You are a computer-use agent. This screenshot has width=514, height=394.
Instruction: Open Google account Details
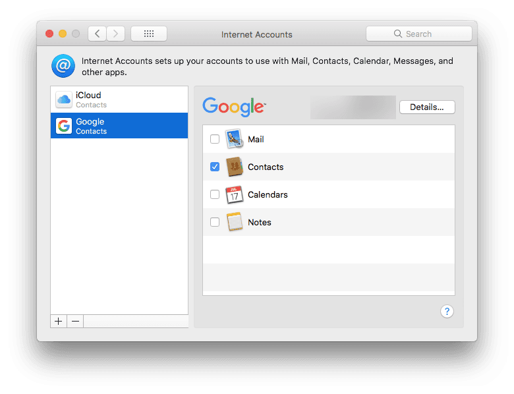click(x=427, y=107)
